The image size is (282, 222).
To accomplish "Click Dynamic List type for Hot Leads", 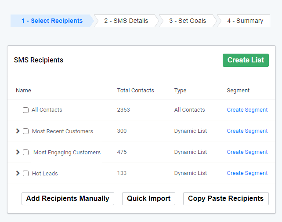I will (191, 173).
